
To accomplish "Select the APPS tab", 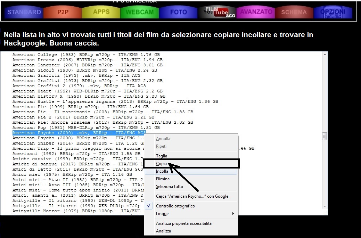I will click(101, 12).
